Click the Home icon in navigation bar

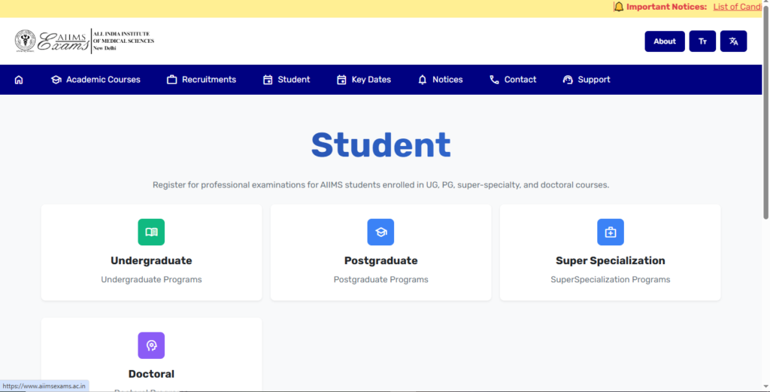(x=19, y=80)
